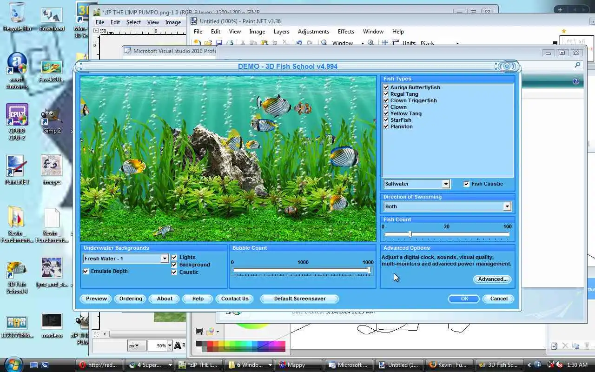Select the images desktop icon
The width and height of the screenshot is (595, 372).
(x=52, y=170)
